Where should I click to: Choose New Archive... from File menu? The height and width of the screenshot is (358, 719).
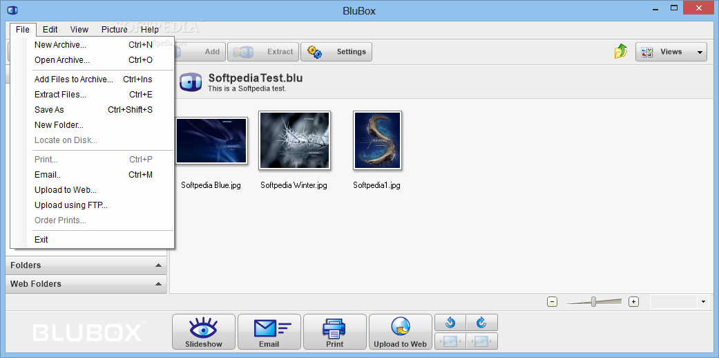point(93,44)
